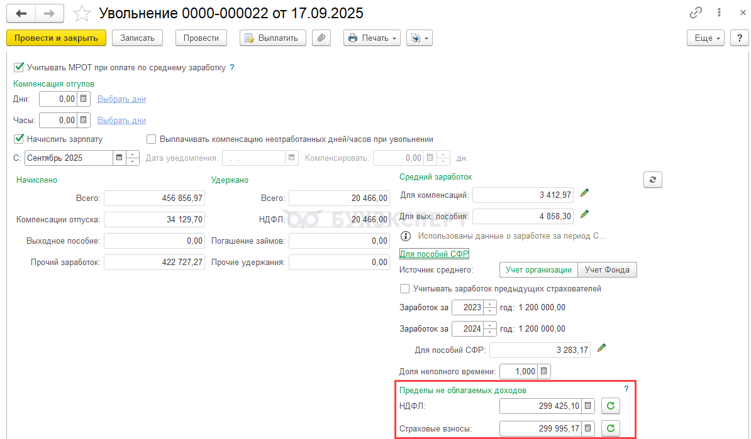The height and width of the screenshot is (439, 751).
Task: Toggle Начислить зарплату checkbox
Action: pyautogui.click(x=19, y=139)
